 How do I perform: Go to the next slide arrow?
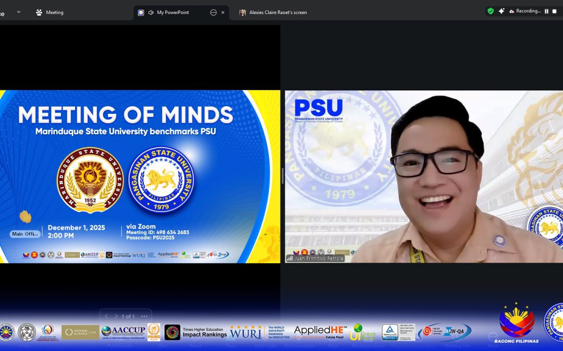click(116, 316)
